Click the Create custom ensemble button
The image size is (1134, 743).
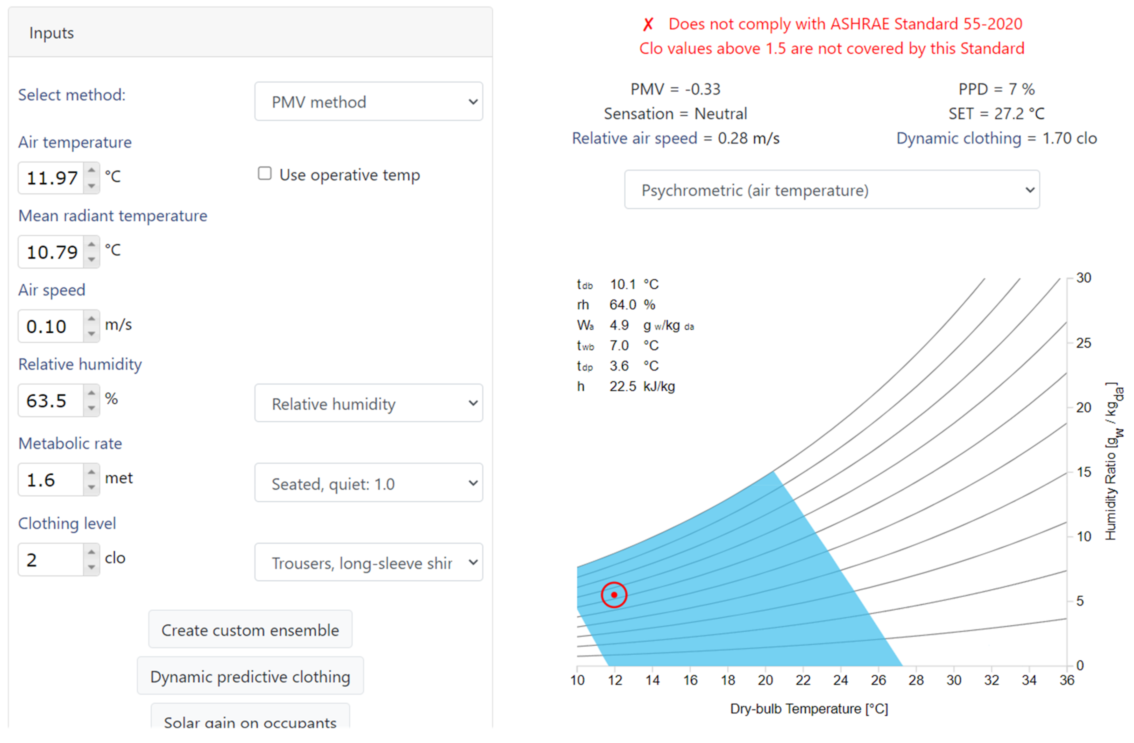[250, 630]
